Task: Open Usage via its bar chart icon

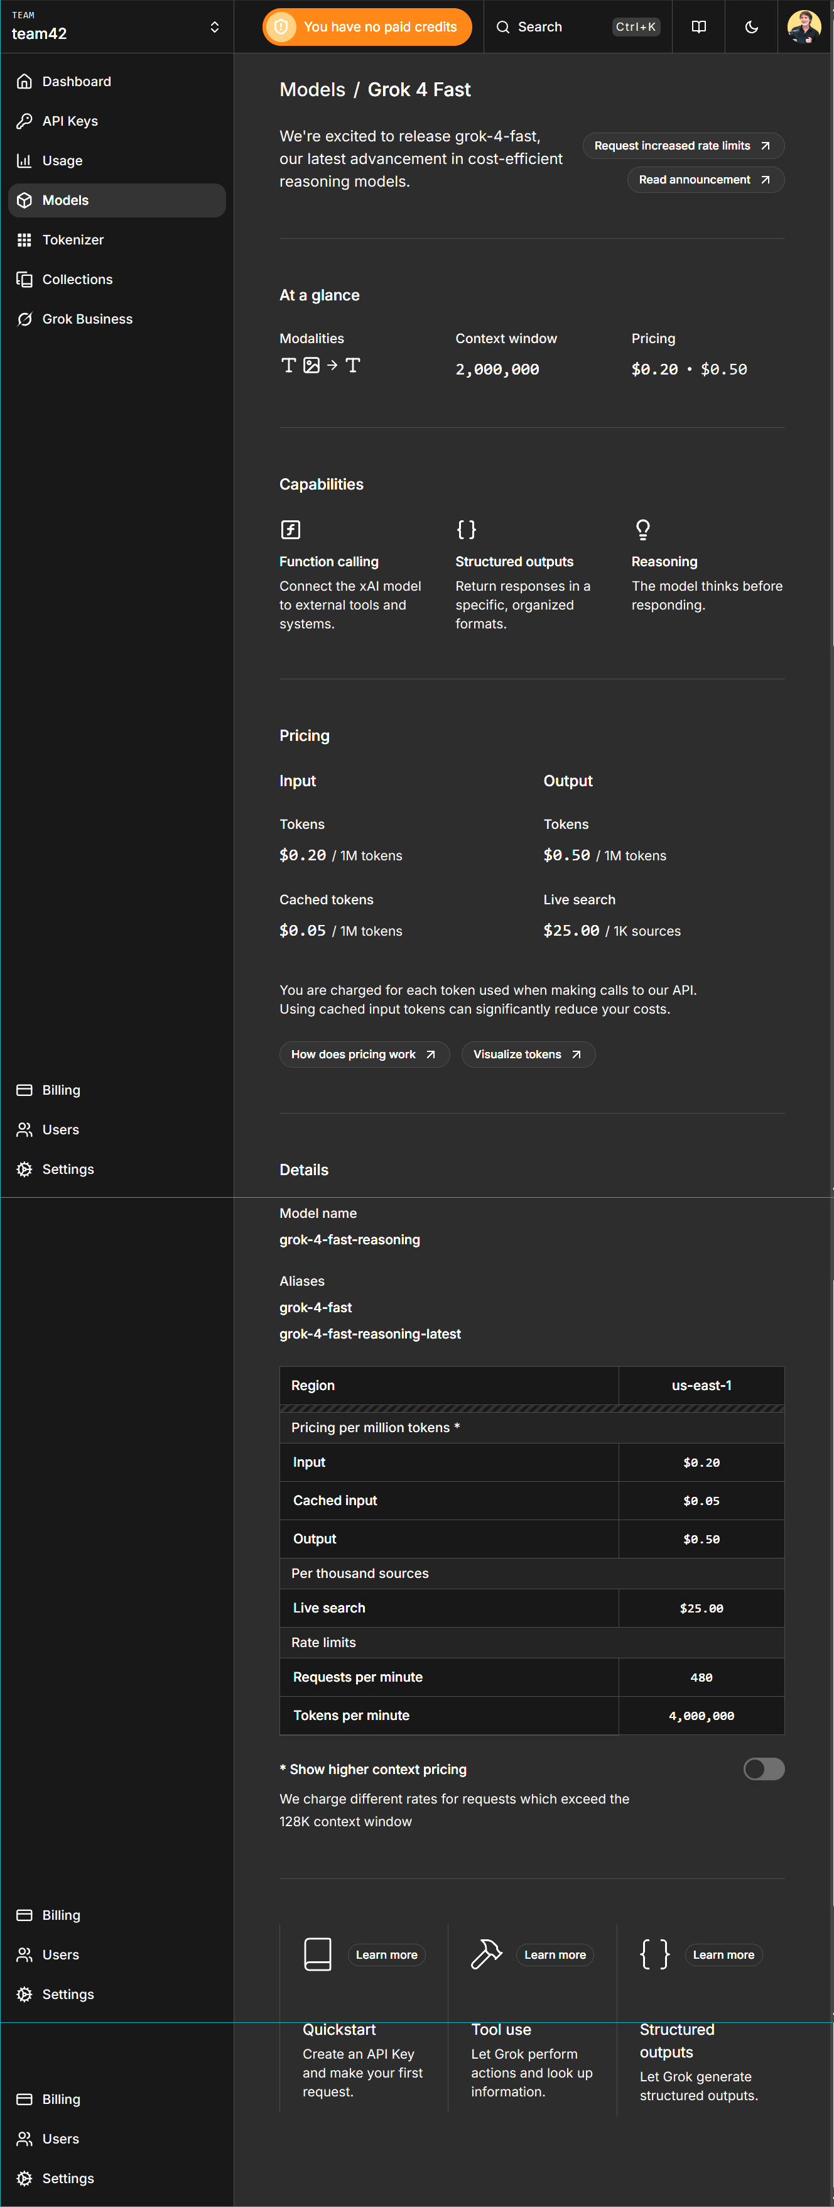Action: tap(25, 160)
